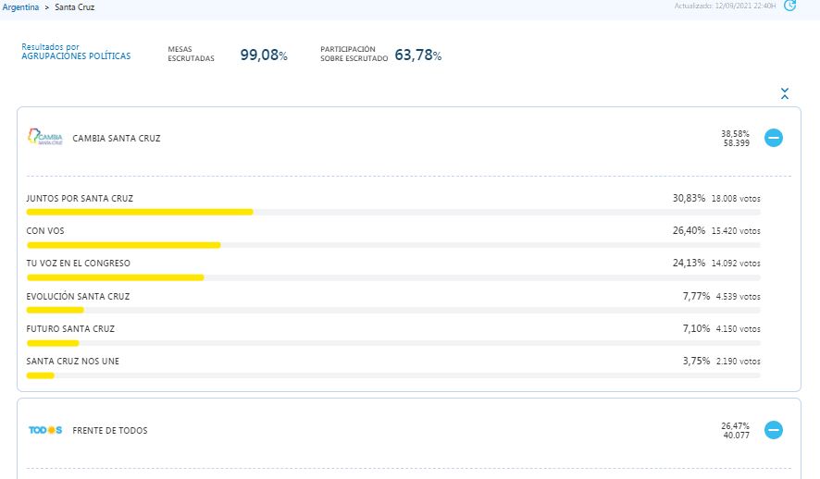Screen dimensions: 820x479
Task: Click the CON VOS list row
Action: coord(393,236)
